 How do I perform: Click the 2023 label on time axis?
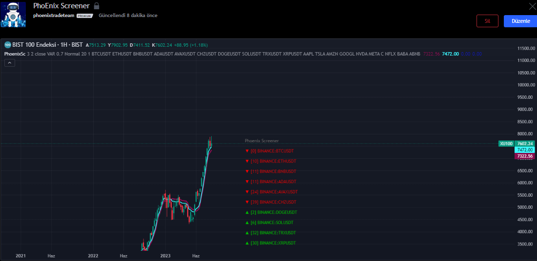pos(165,256)
